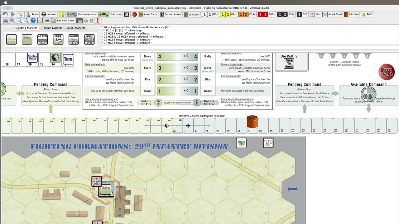Click the blue initiative track marker
399x224 pixels.
[166, 126]
